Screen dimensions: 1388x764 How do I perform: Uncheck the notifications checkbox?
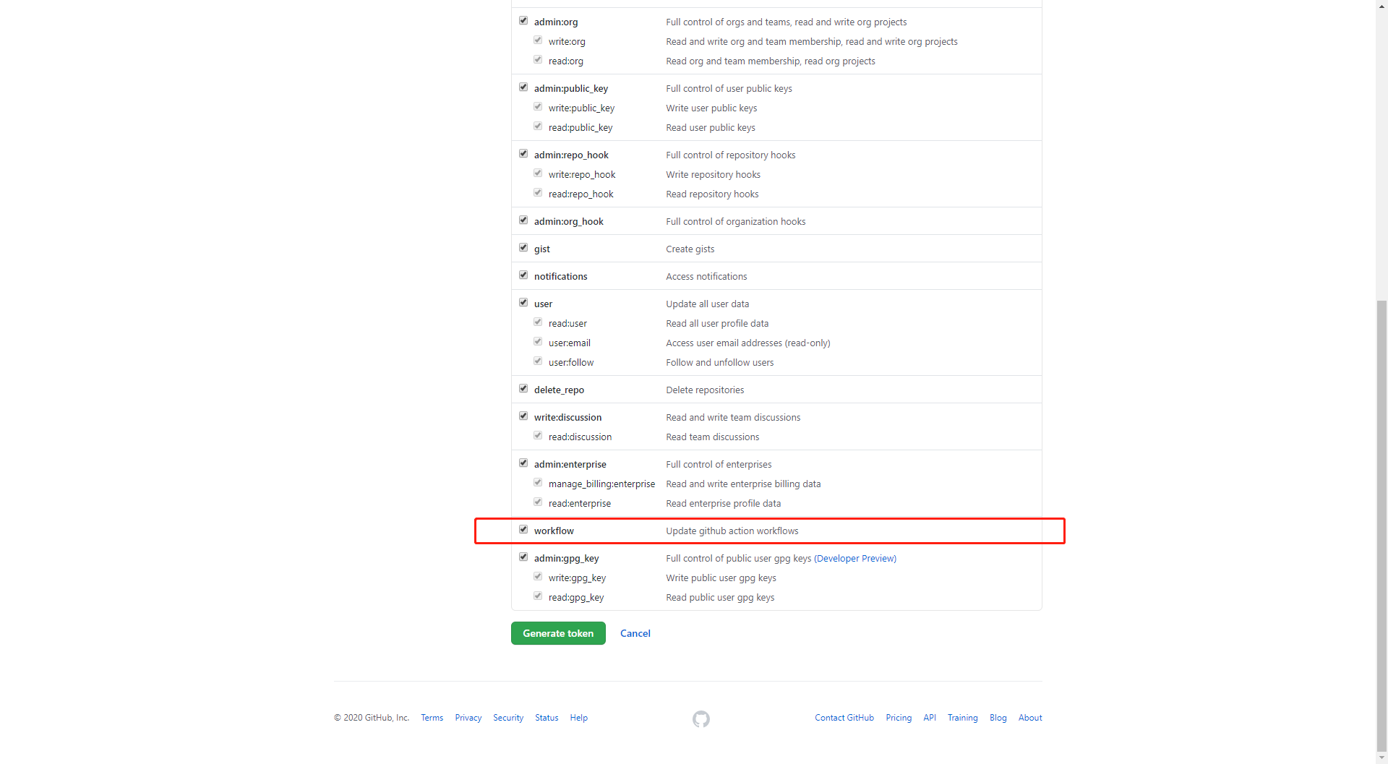coord(523,275)
